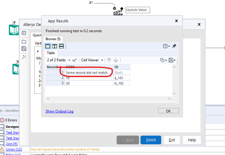Select side-by-side two-pane layout icon

click(55, 46)
